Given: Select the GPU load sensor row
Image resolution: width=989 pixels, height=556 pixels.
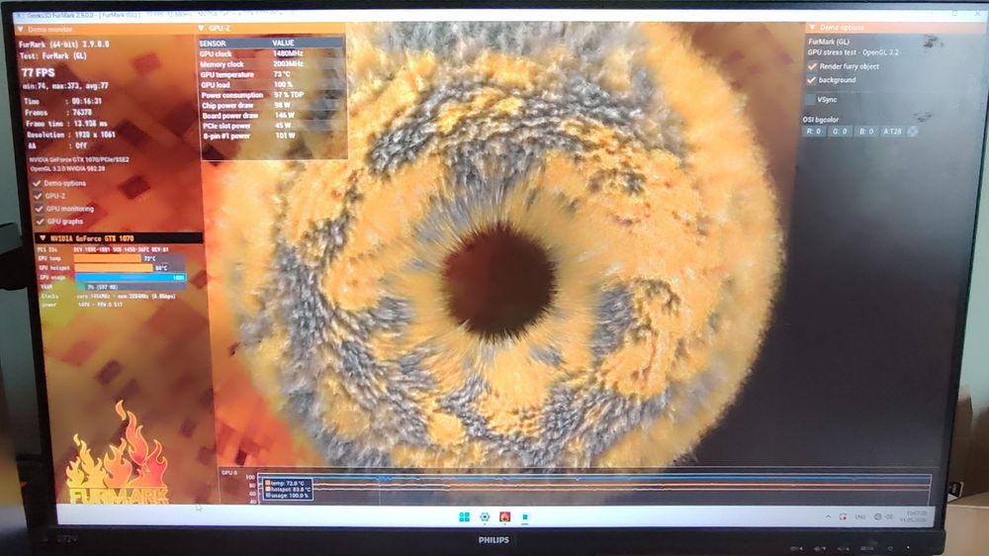Looking at the screenshot, I should (x=273, y=84).
